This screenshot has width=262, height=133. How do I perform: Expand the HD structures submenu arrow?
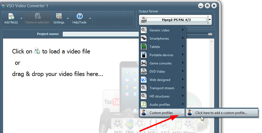[183, 96]
